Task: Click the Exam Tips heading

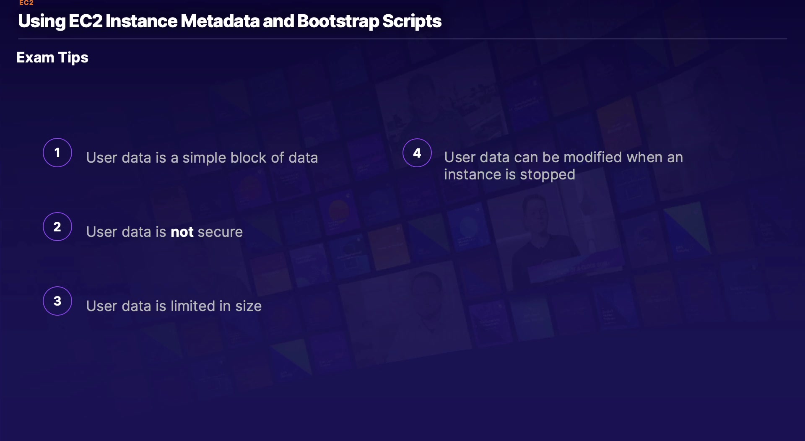Action: pos(52,57)
